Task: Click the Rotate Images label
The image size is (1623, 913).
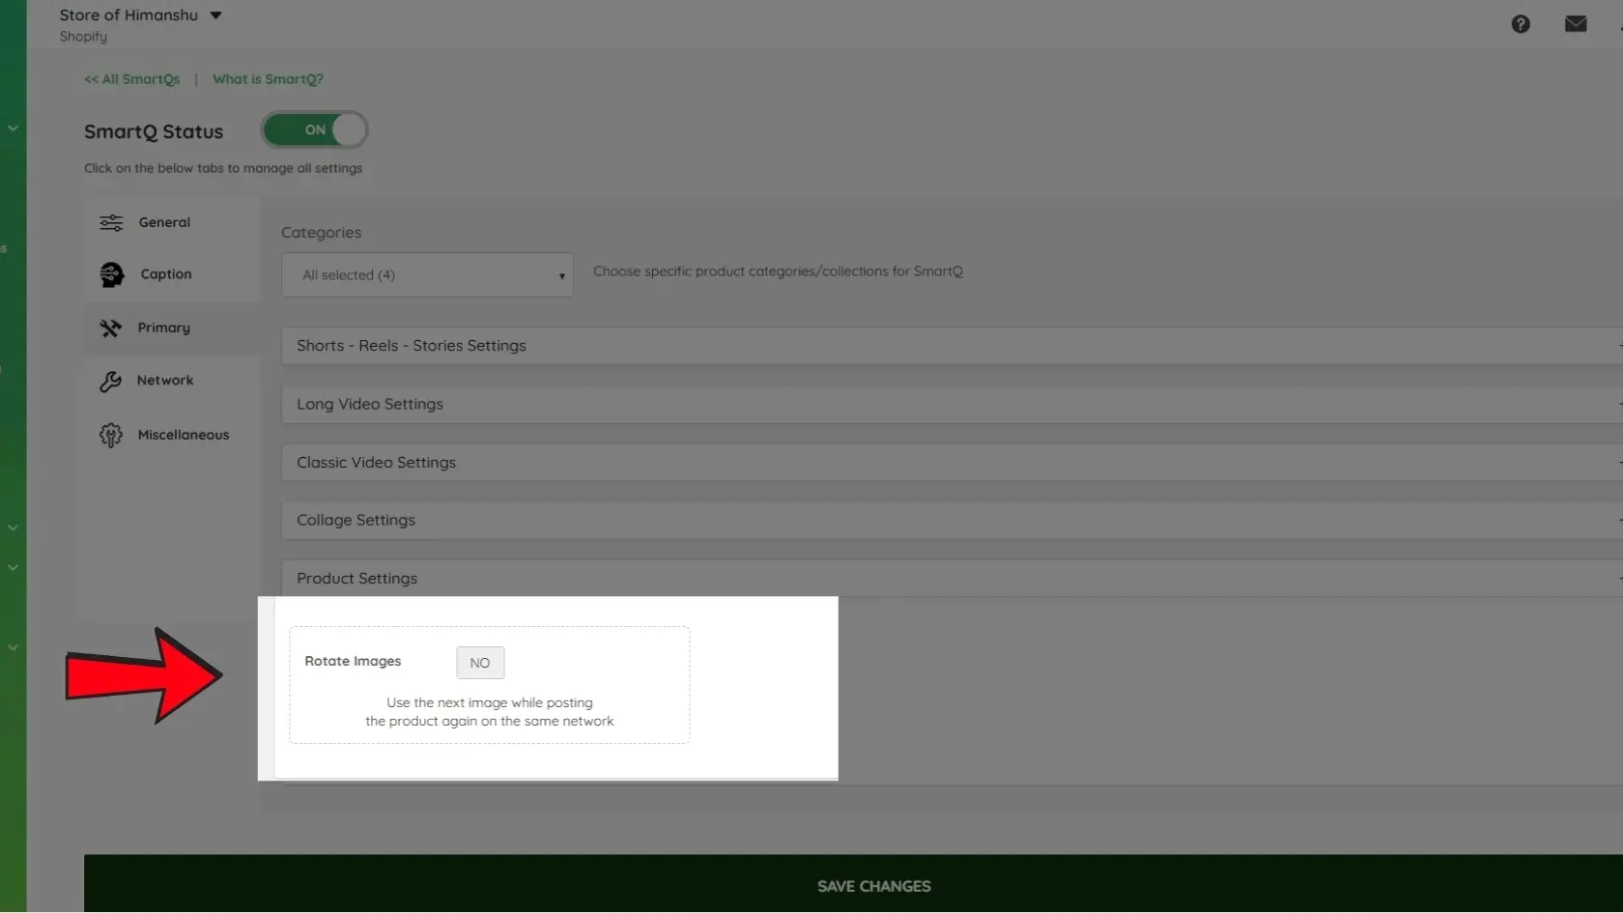Action: coord(353,662)
